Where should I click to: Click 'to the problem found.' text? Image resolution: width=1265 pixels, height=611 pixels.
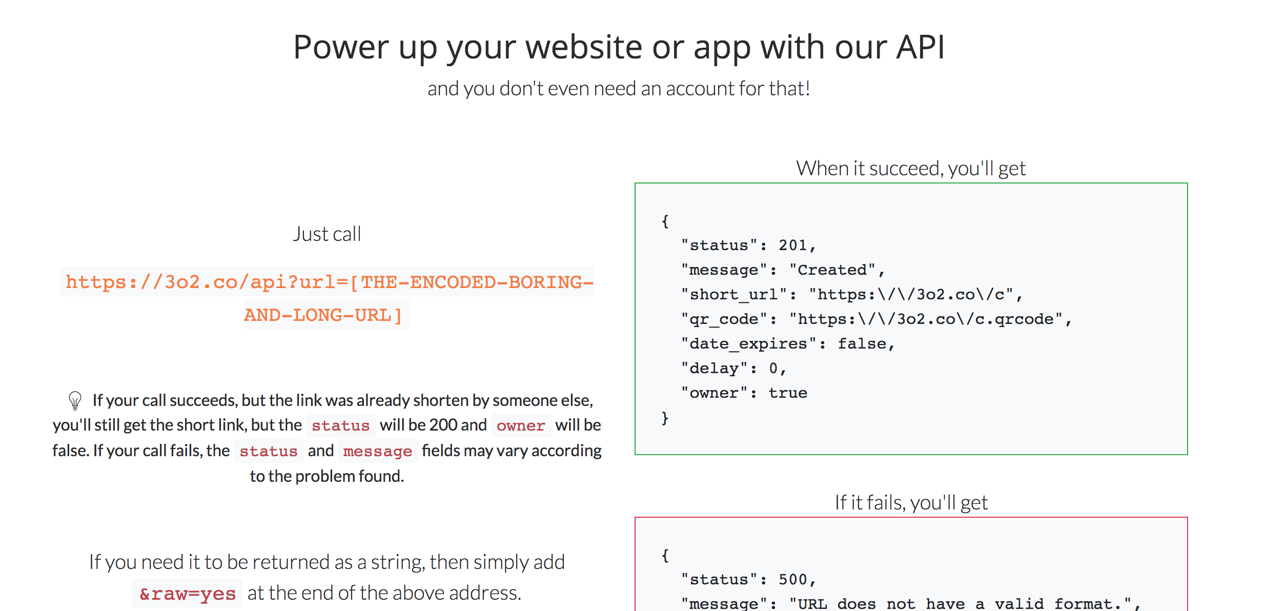(x=327, y=476)
